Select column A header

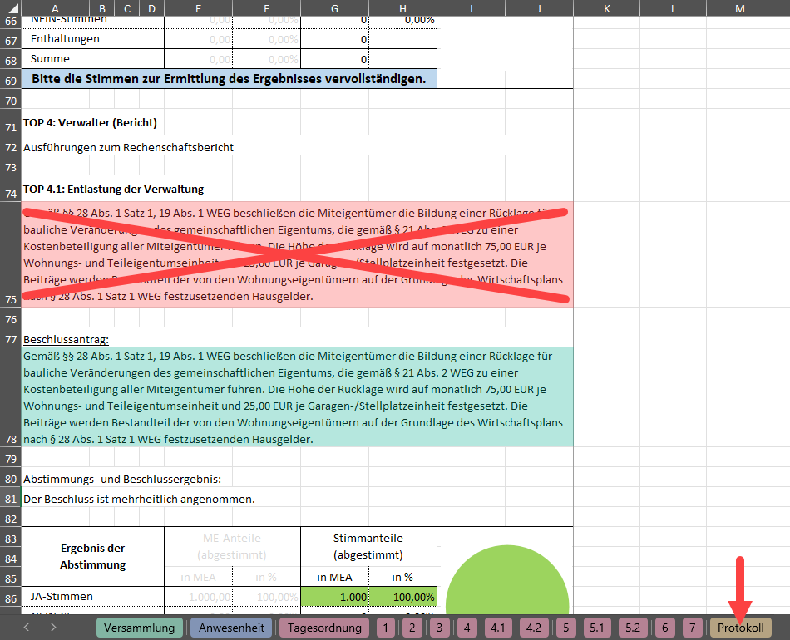(55, 8)
